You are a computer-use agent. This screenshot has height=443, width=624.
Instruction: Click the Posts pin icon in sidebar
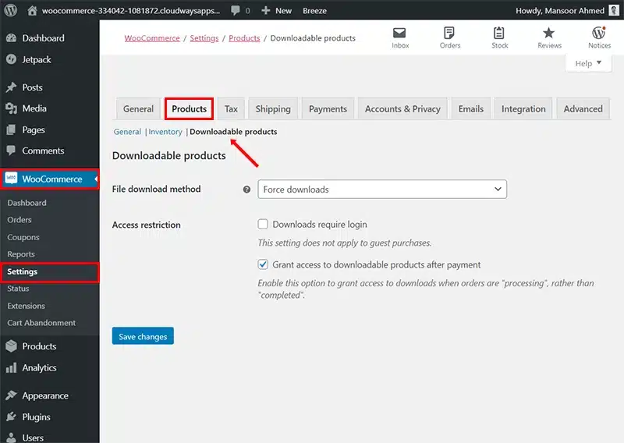click(11, 87)
